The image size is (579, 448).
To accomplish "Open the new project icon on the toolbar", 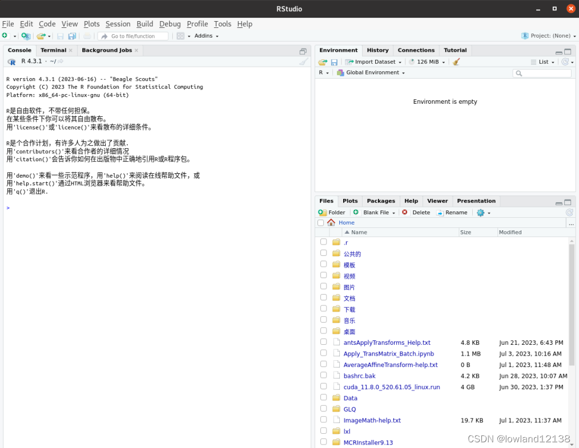I will [x=25, y=35].
